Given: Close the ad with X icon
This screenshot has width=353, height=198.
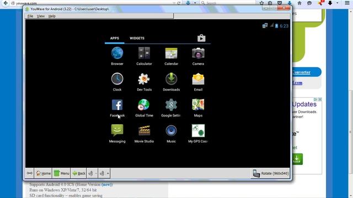Looking at the screenshot, I should (x=320, y=99).
